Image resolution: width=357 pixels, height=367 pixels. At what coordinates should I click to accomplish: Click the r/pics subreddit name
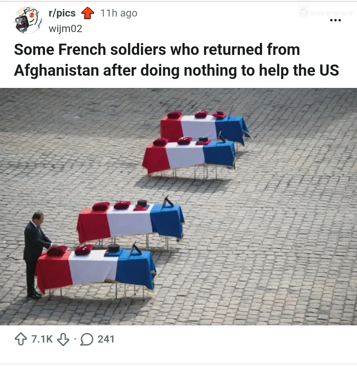pyautogui.click(x=62, y=13)
